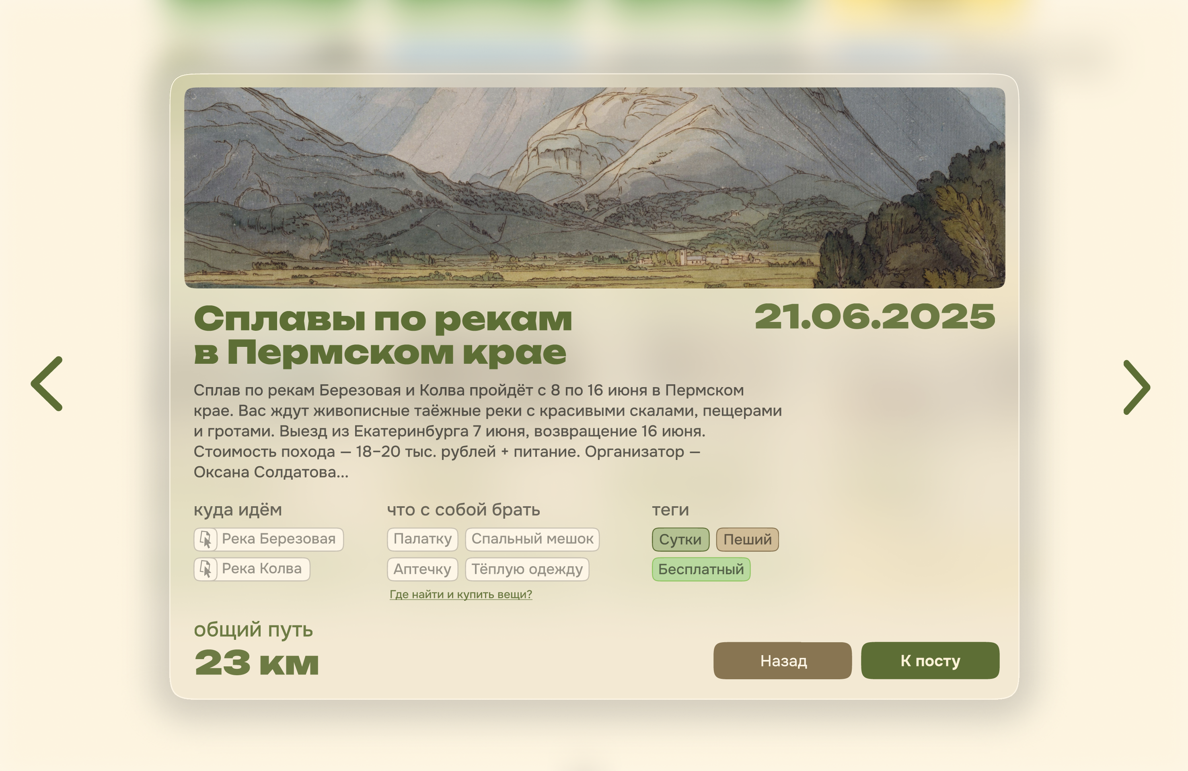Open the Где найти и купить вещи? link

click(x=461, y=594)
